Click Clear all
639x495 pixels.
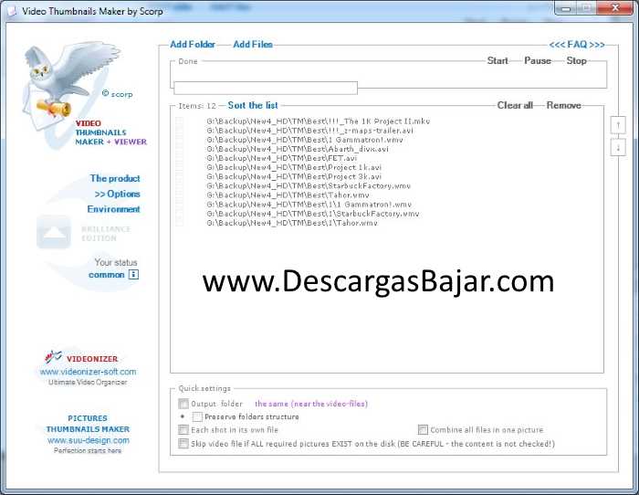click(515, 105)
